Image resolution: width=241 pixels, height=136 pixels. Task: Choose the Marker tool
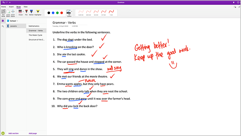click(31, 13)
